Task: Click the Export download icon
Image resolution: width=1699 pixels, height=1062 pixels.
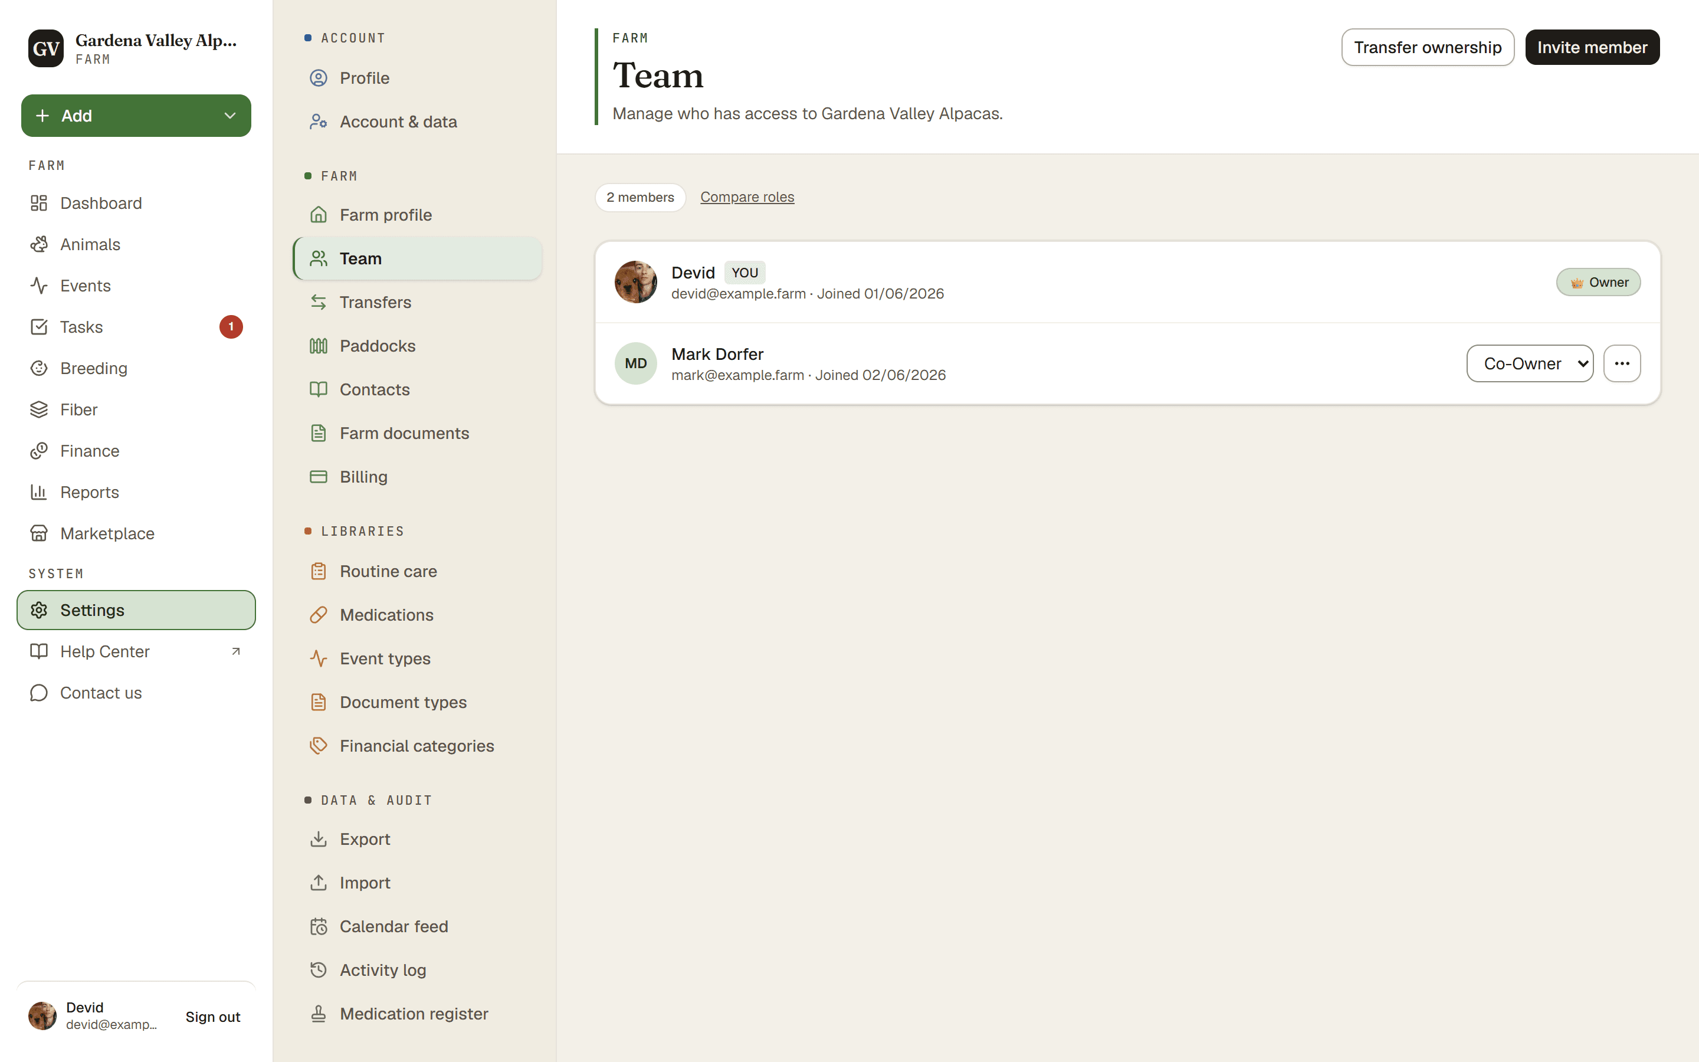Action: pos(319,840)
